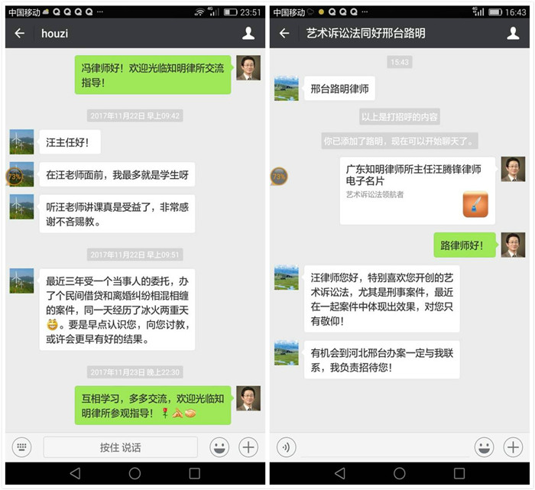Tap floating 73% bubble on left phone
This screenshot has height=490, width=535.
[x=15, y=177]
